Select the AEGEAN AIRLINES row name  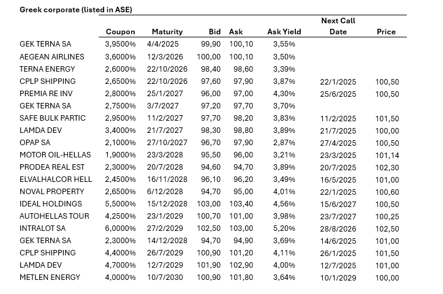51,56
